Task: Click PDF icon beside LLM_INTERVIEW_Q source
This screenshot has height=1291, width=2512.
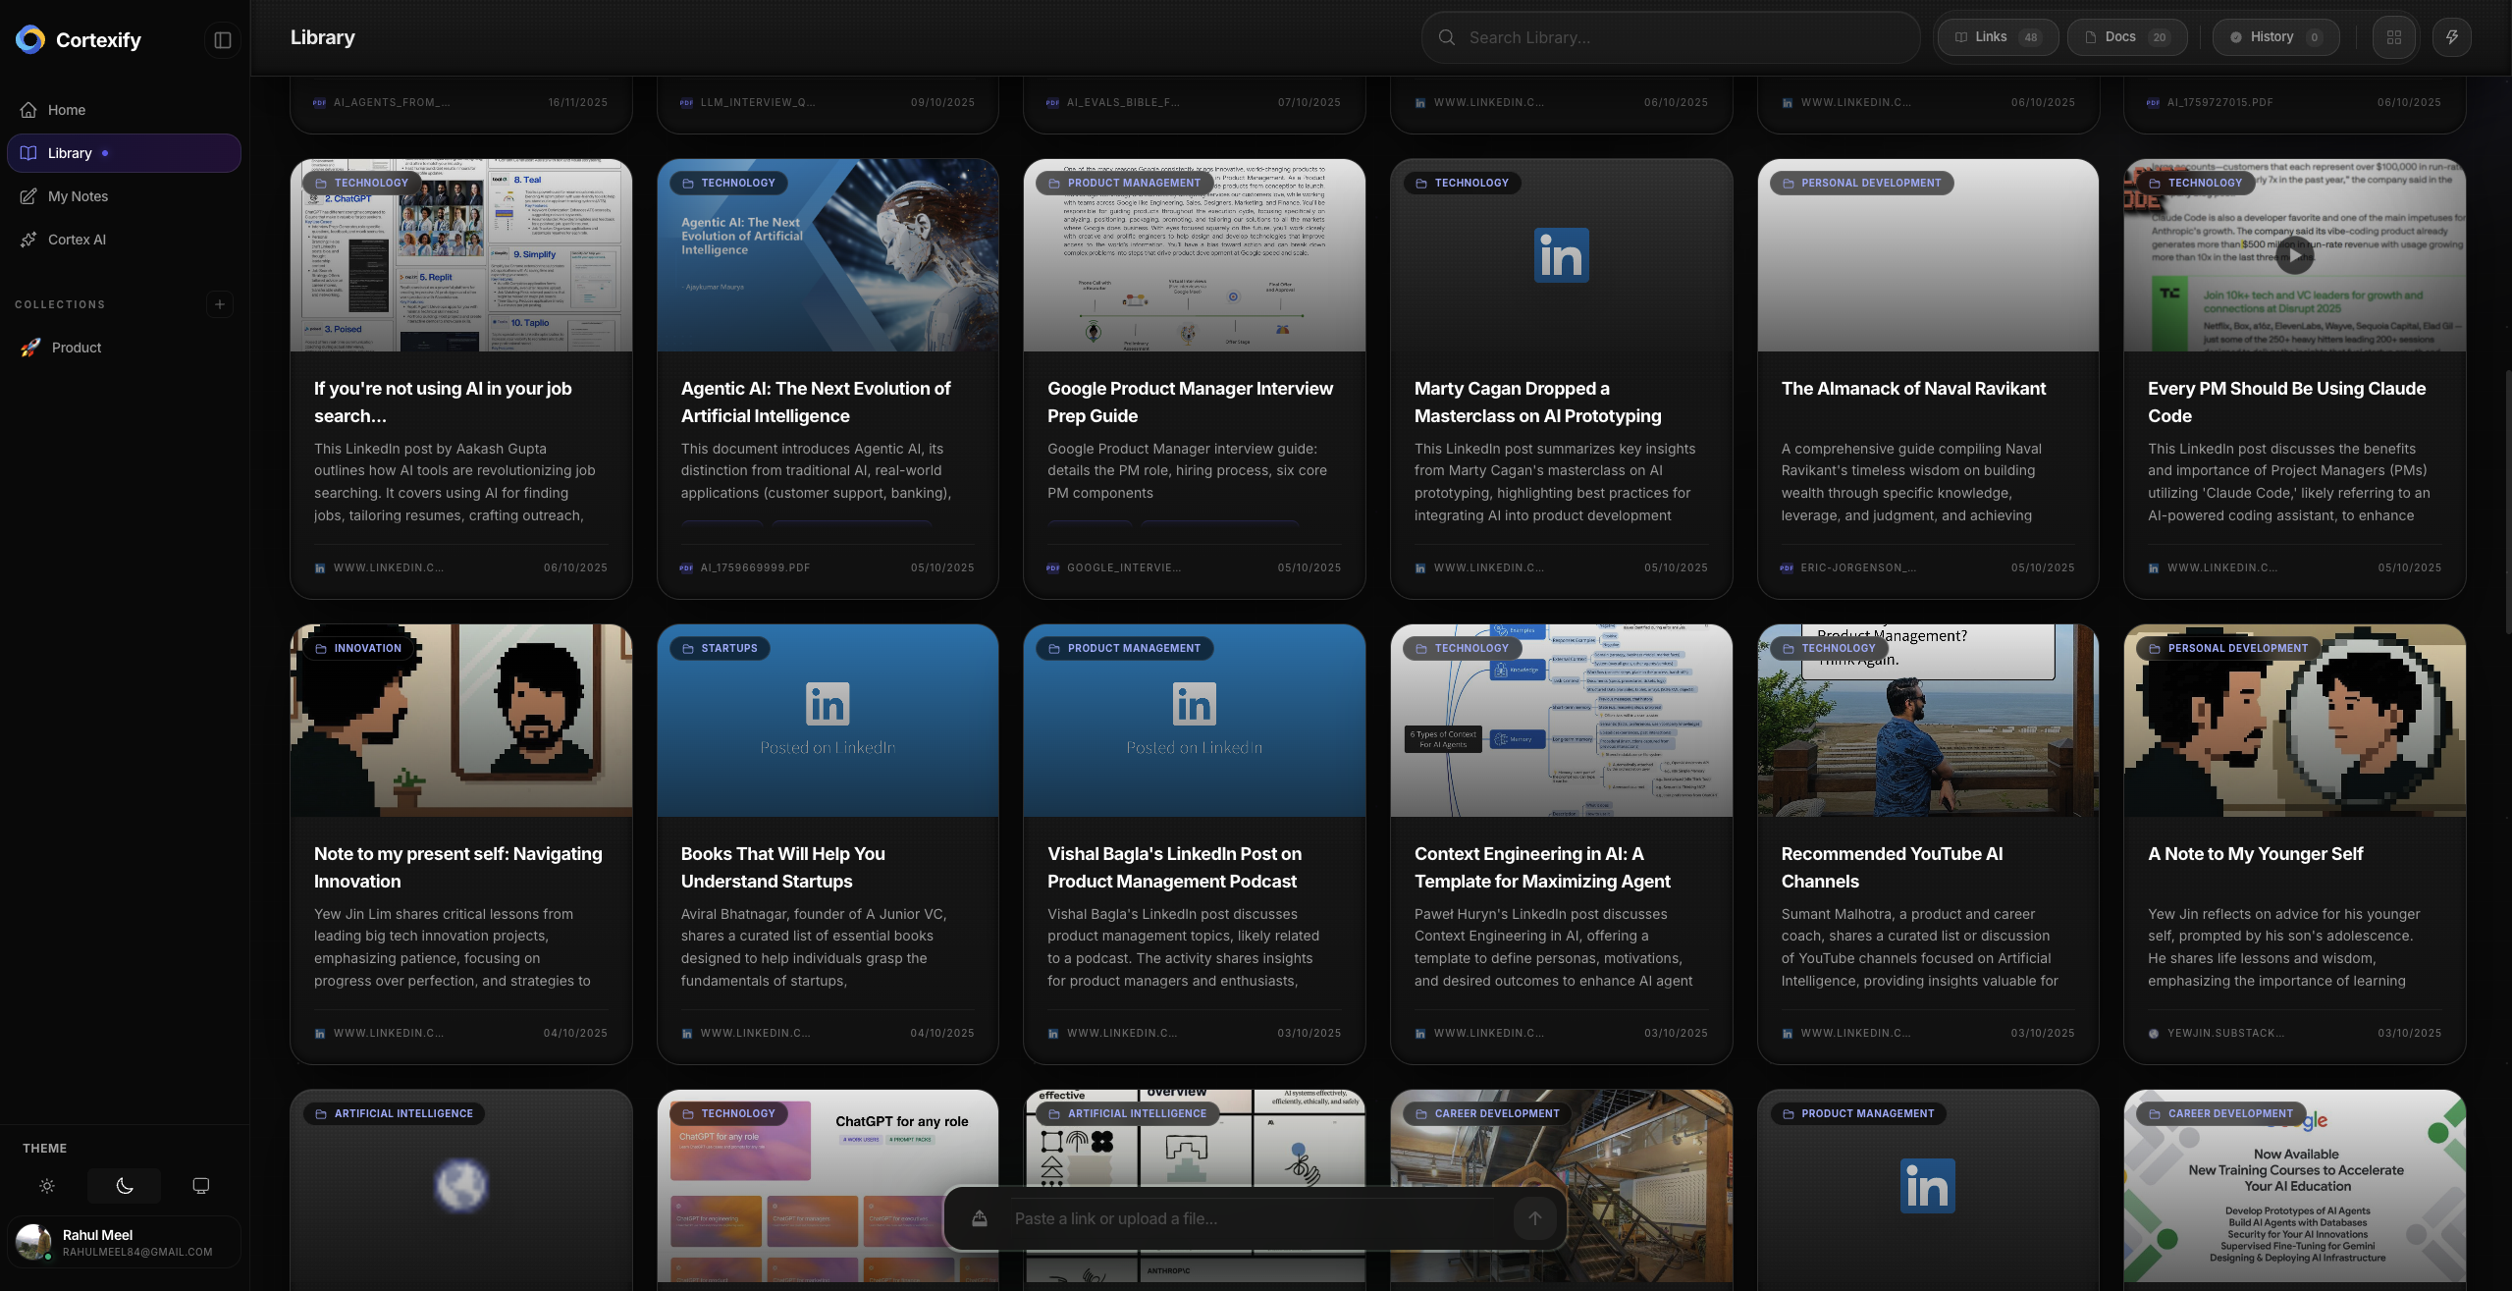Action: point(686,102)
